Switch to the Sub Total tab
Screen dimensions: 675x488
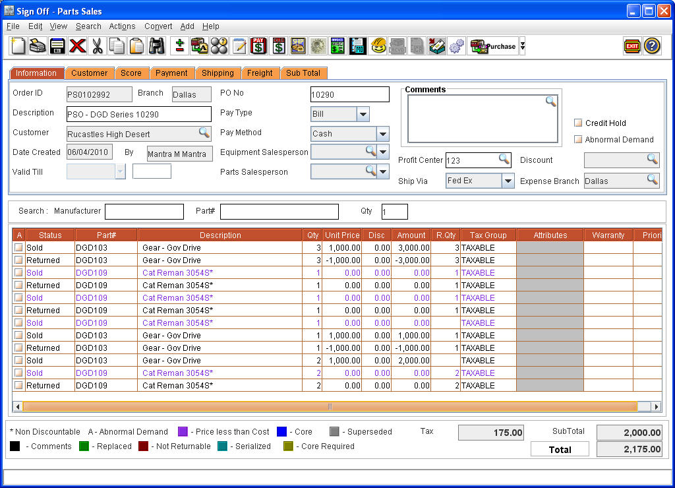(x=303, y=73)
